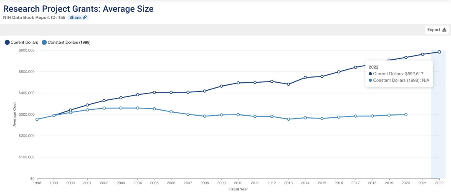451x195 pixels.
Task: Click the chain-link icon beside Share
Action: click(x=85, y=18)
